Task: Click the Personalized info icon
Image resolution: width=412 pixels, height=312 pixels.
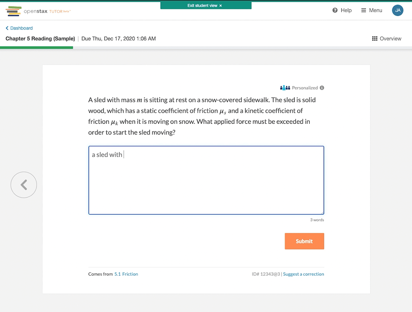Action: pyautogui.click(x=322, y=88)
